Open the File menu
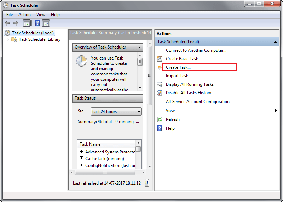The height and width of the screenshot is (202, 283). (x=10, y=15)
